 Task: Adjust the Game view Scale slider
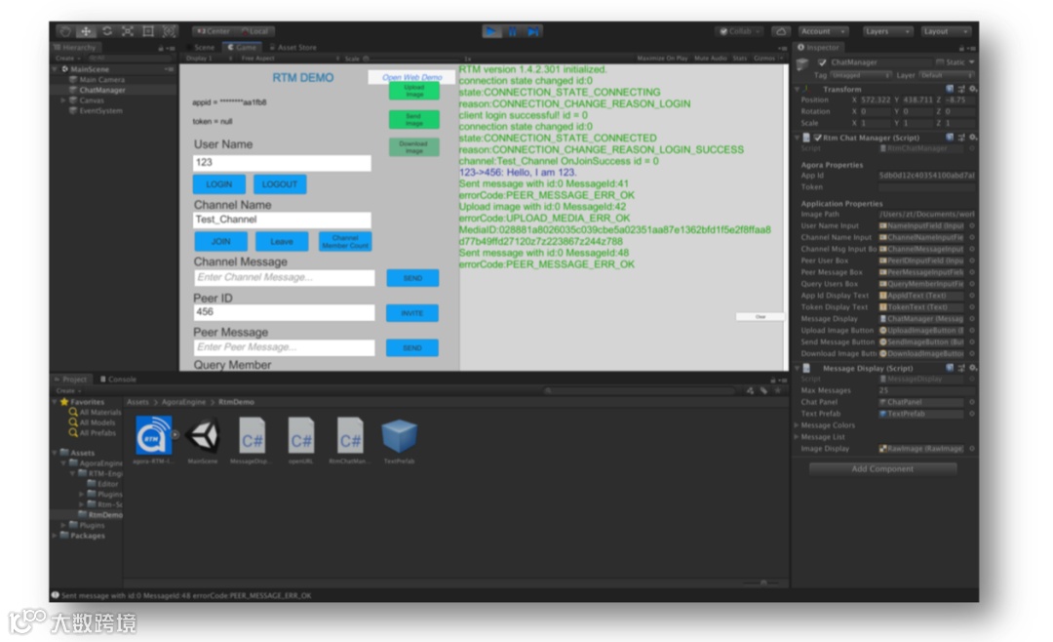coord(413,59)
